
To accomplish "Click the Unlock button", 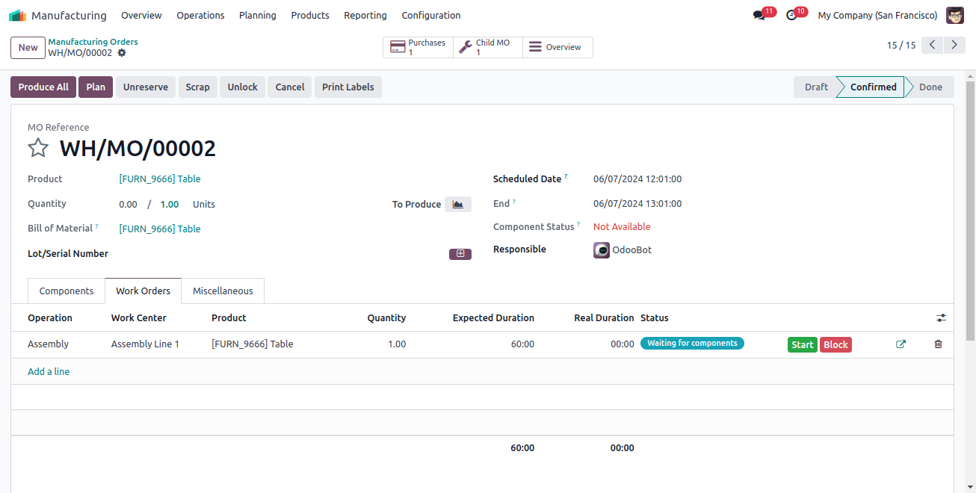I will [243, 87].
